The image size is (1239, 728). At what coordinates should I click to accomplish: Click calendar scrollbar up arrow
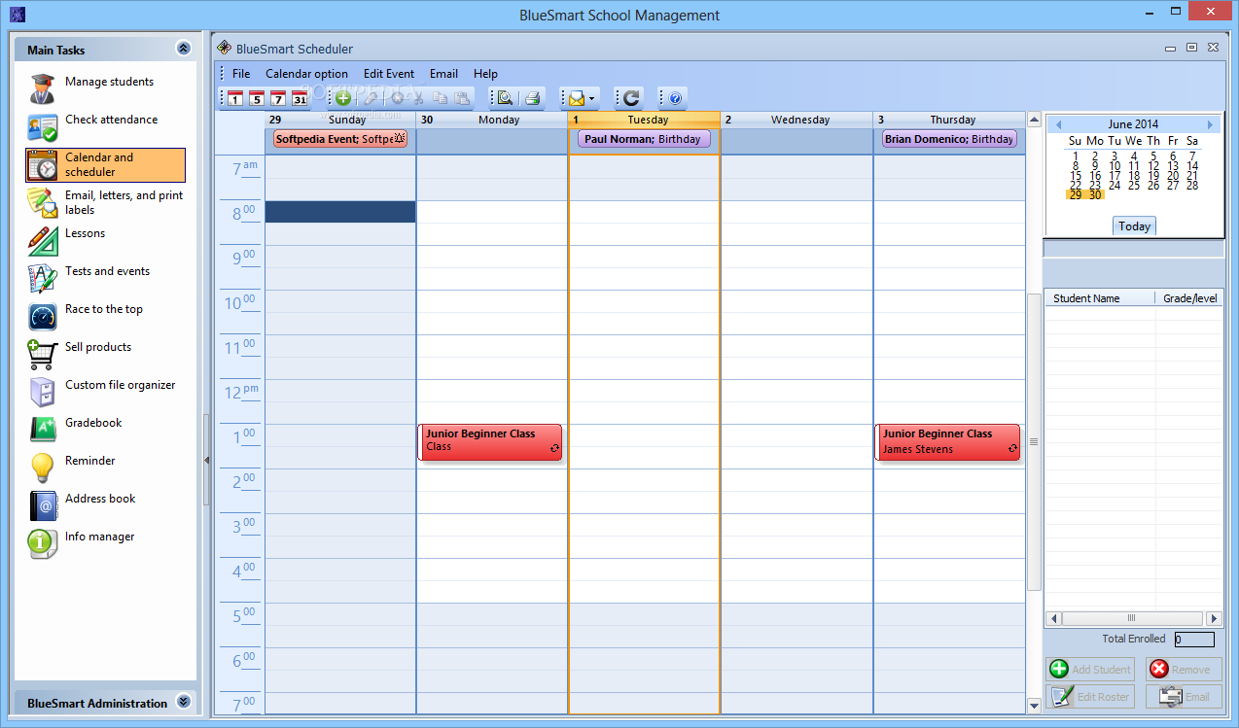point(1034,120)
